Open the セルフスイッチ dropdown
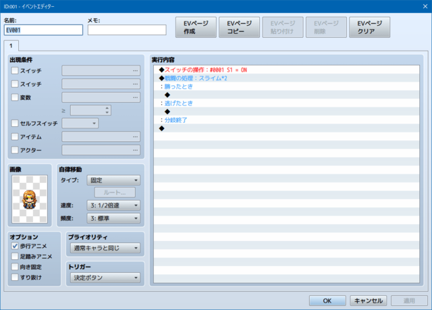Image resolution: width=432 pixels, height=310 pixels. coord(80,123)
